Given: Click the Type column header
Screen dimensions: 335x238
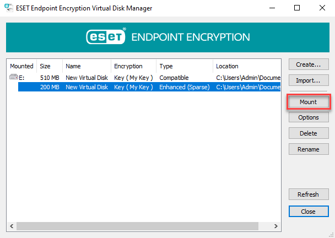Looking at the screenshot, I should (x=185, y=66).
